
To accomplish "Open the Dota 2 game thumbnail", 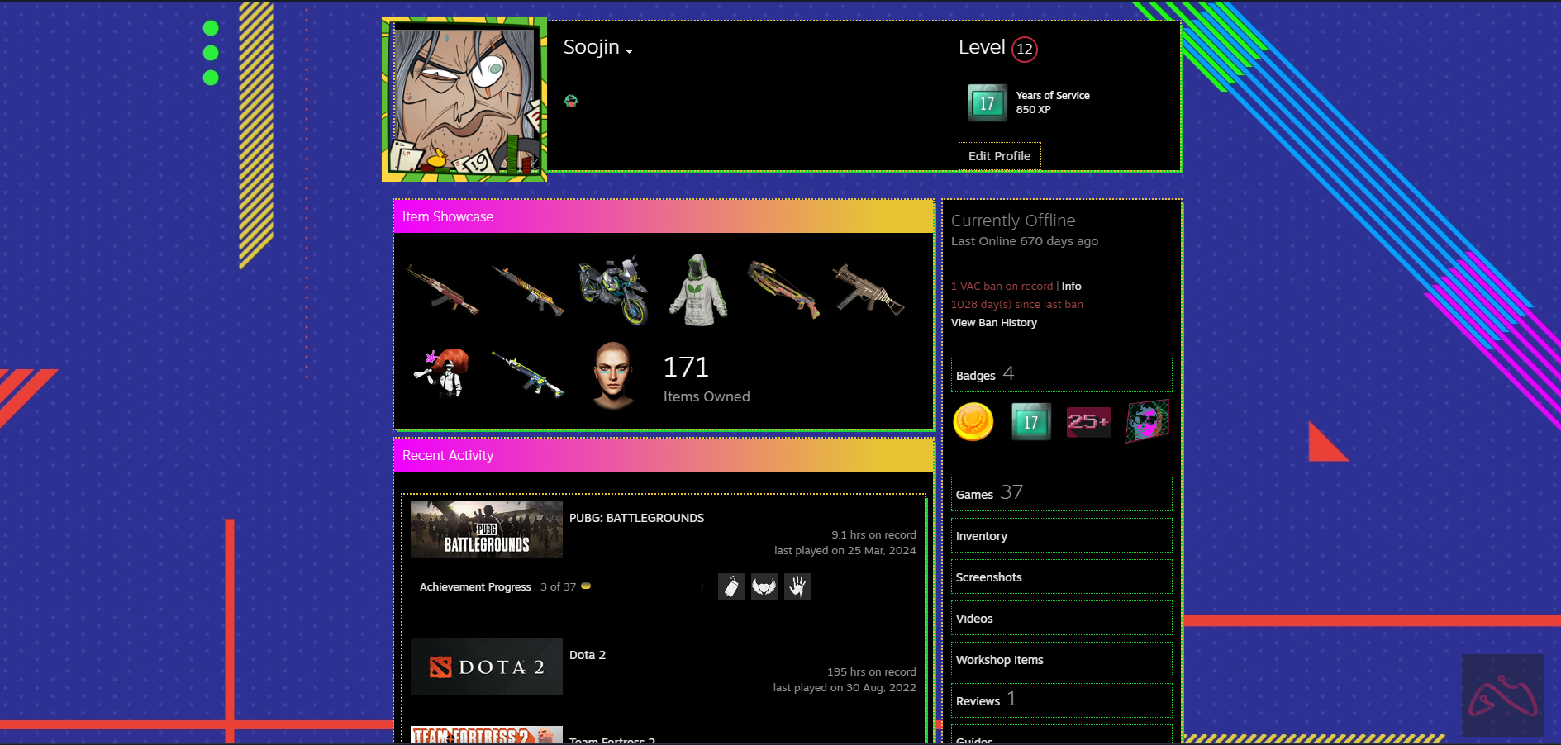I will click(486, 667).
